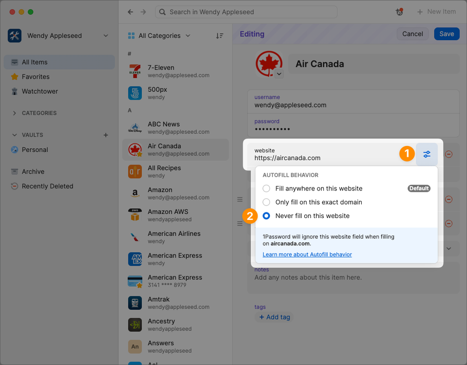Open the American Express login item
The height and width of the screenshot is (365, 467).
[x=175, y=259]
